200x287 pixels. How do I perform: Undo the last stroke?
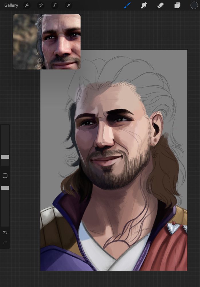point(5,232)
